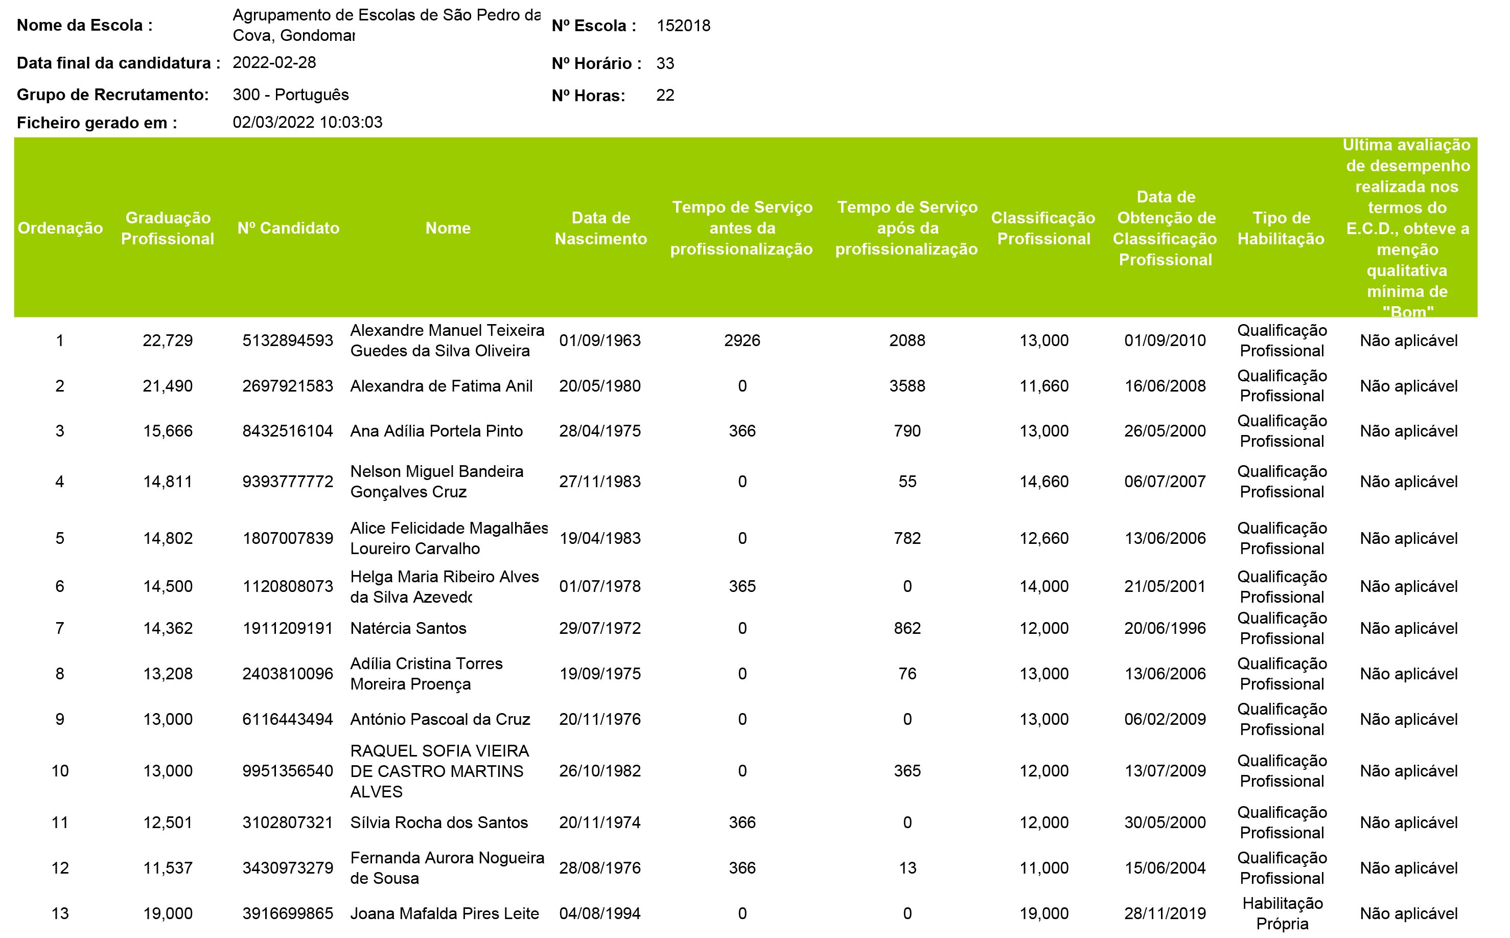Click the file timestamp 02/03/2022 10:03:03

click(307, 122)
